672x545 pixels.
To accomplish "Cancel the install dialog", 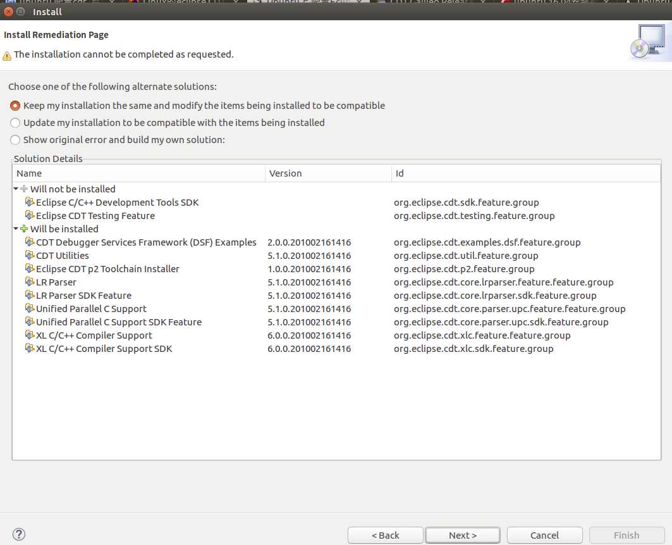I will coord(544,535).
